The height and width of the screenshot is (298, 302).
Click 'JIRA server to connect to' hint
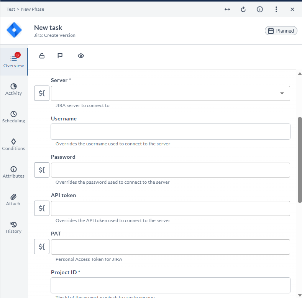(82, 105)
